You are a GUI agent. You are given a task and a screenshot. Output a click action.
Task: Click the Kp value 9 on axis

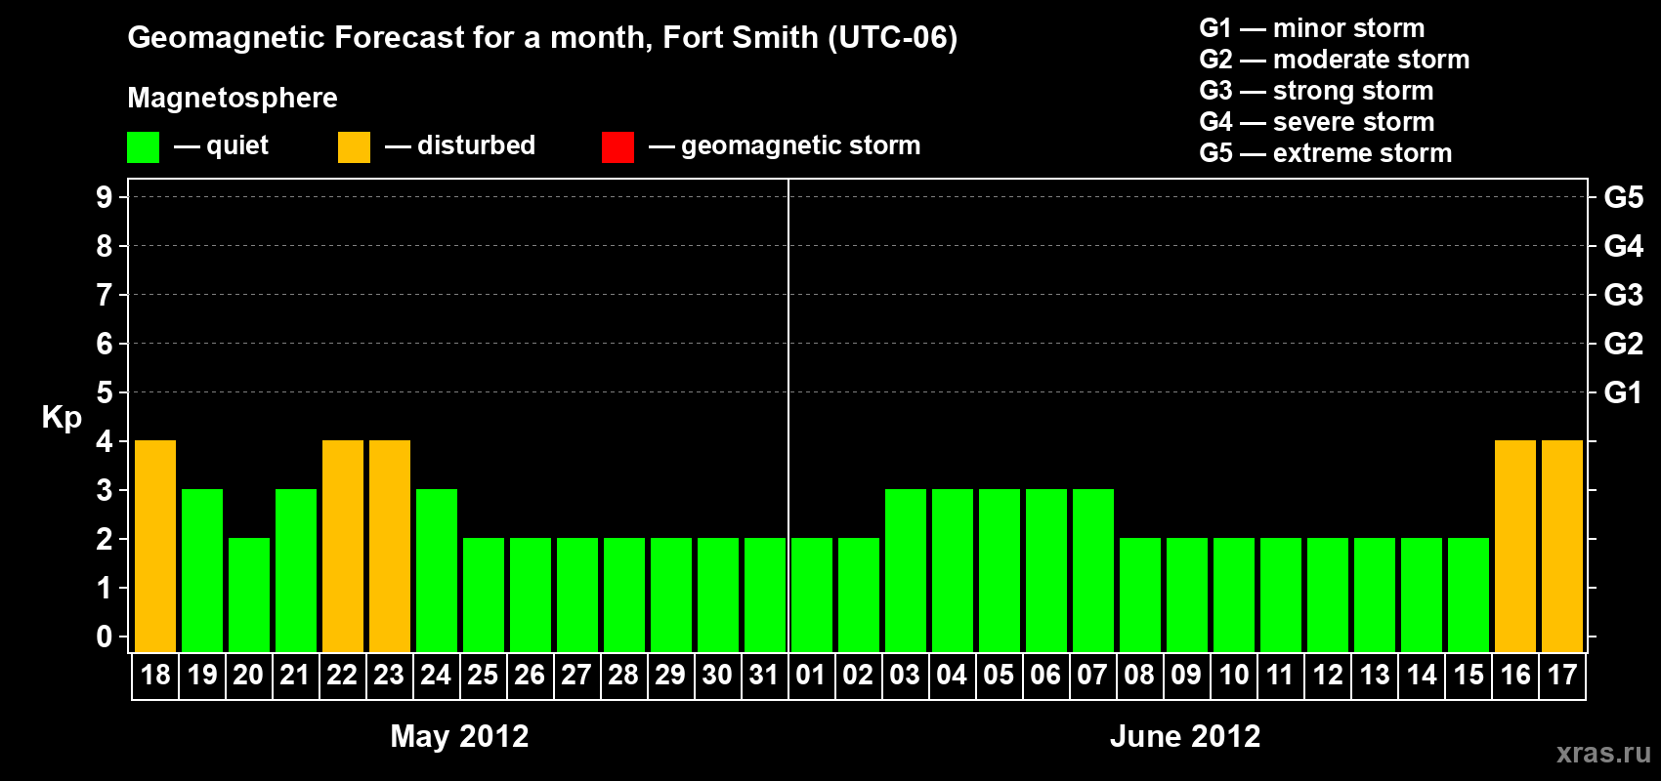(x=105, y=197)
